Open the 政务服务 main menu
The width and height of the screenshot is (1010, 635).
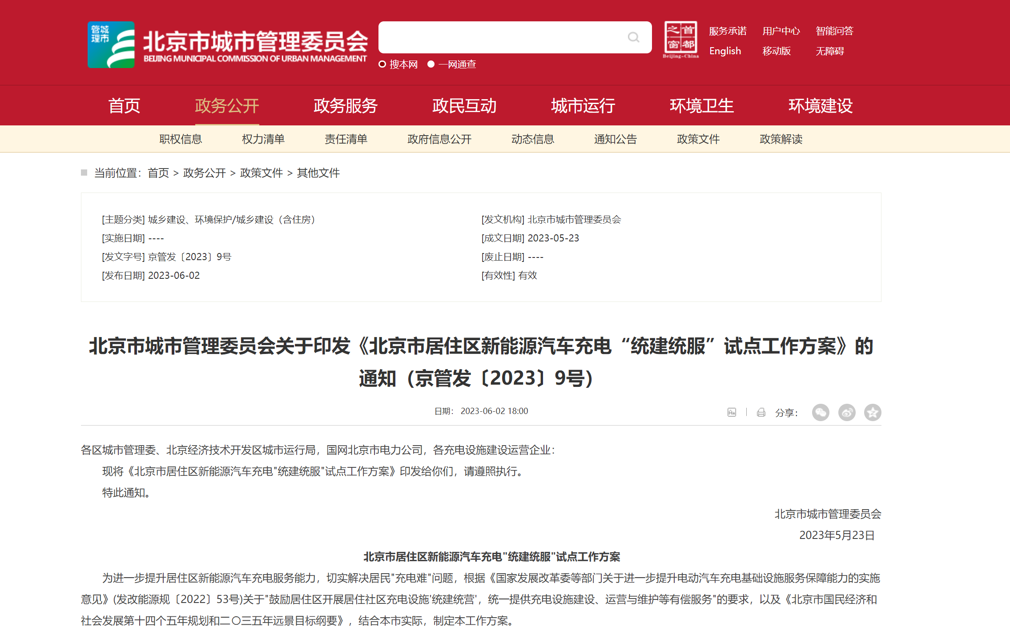(x=346, y=106)
